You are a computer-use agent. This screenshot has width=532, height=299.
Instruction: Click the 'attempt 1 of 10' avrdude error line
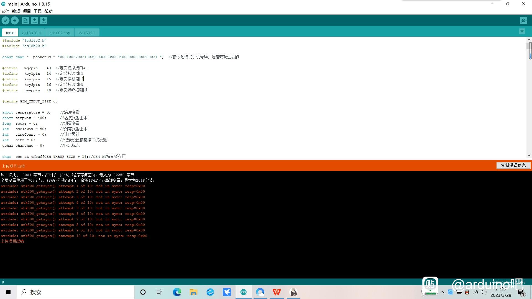point(73,186)
